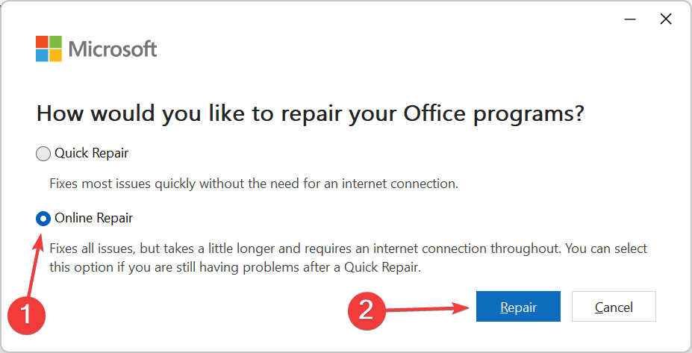Click the repair Office programs heading
The image size is (692, 353).
tap(311, 114)
